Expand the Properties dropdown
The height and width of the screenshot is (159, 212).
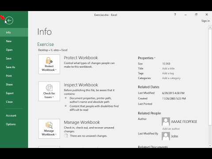point(147,58)
